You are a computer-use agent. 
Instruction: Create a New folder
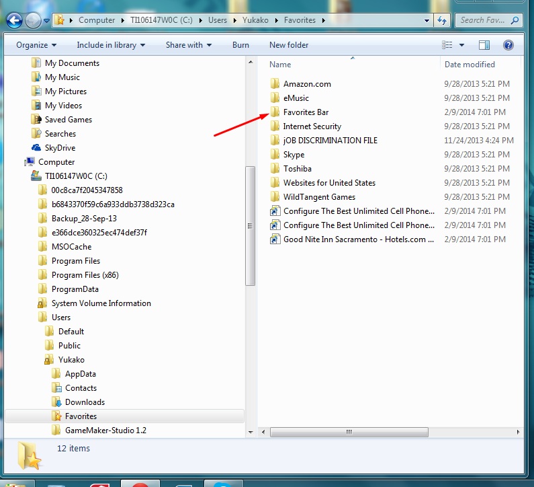tap(289, 45)
